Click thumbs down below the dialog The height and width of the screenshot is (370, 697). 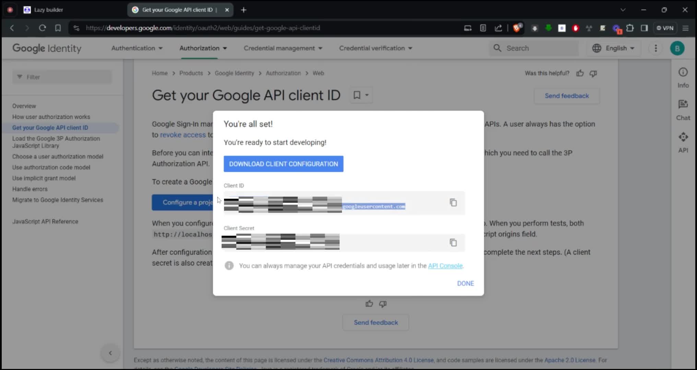(x=383, y=304)
